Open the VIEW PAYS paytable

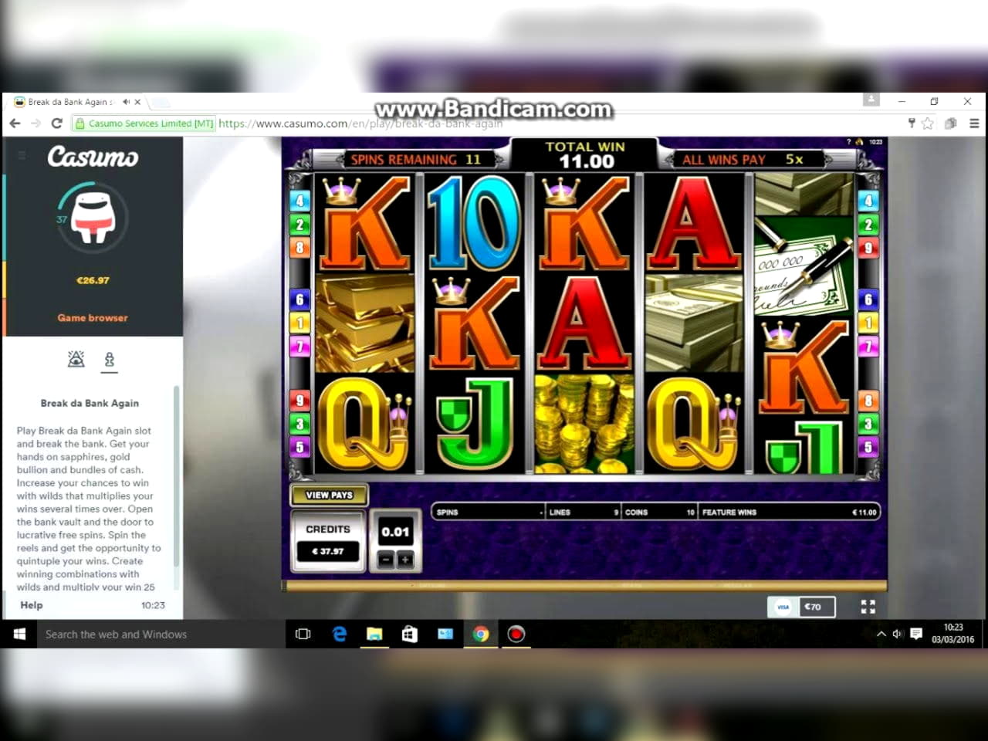(x=329, y=495)
